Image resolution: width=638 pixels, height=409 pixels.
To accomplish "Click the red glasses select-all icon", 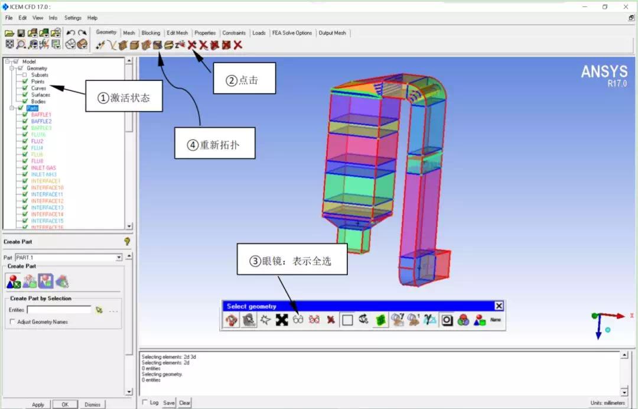I will pos(314,320).
